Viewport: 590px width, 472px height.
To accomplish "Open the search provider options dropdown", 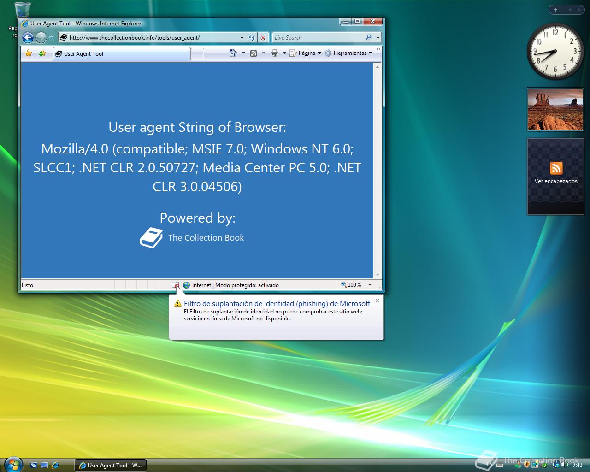I will (378, 38).
